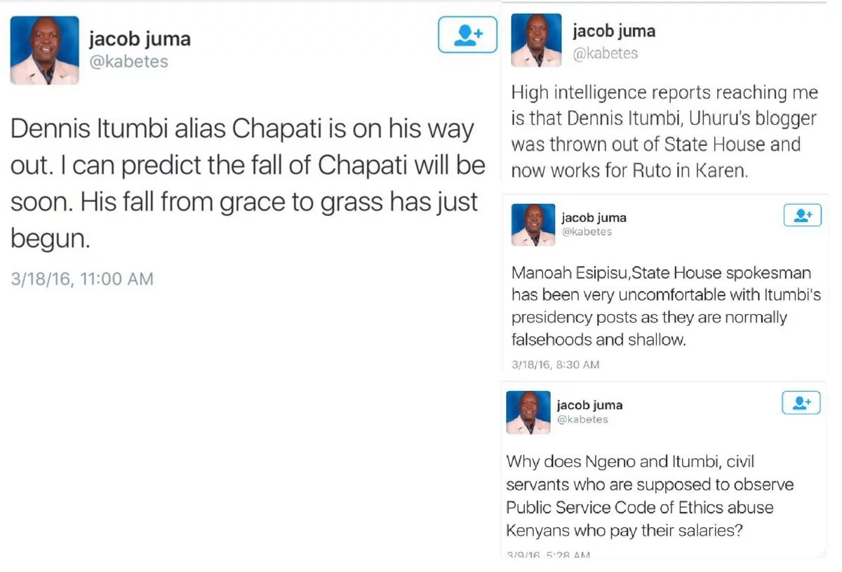Click the follow icon on the Ngeno and Itumbi tweet
Viewport: 842px width, 572px height.
(801, 403)
